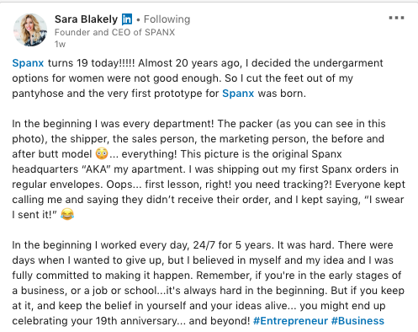
Task: Click the 1w post timestamp
Action: click(60, 44)
